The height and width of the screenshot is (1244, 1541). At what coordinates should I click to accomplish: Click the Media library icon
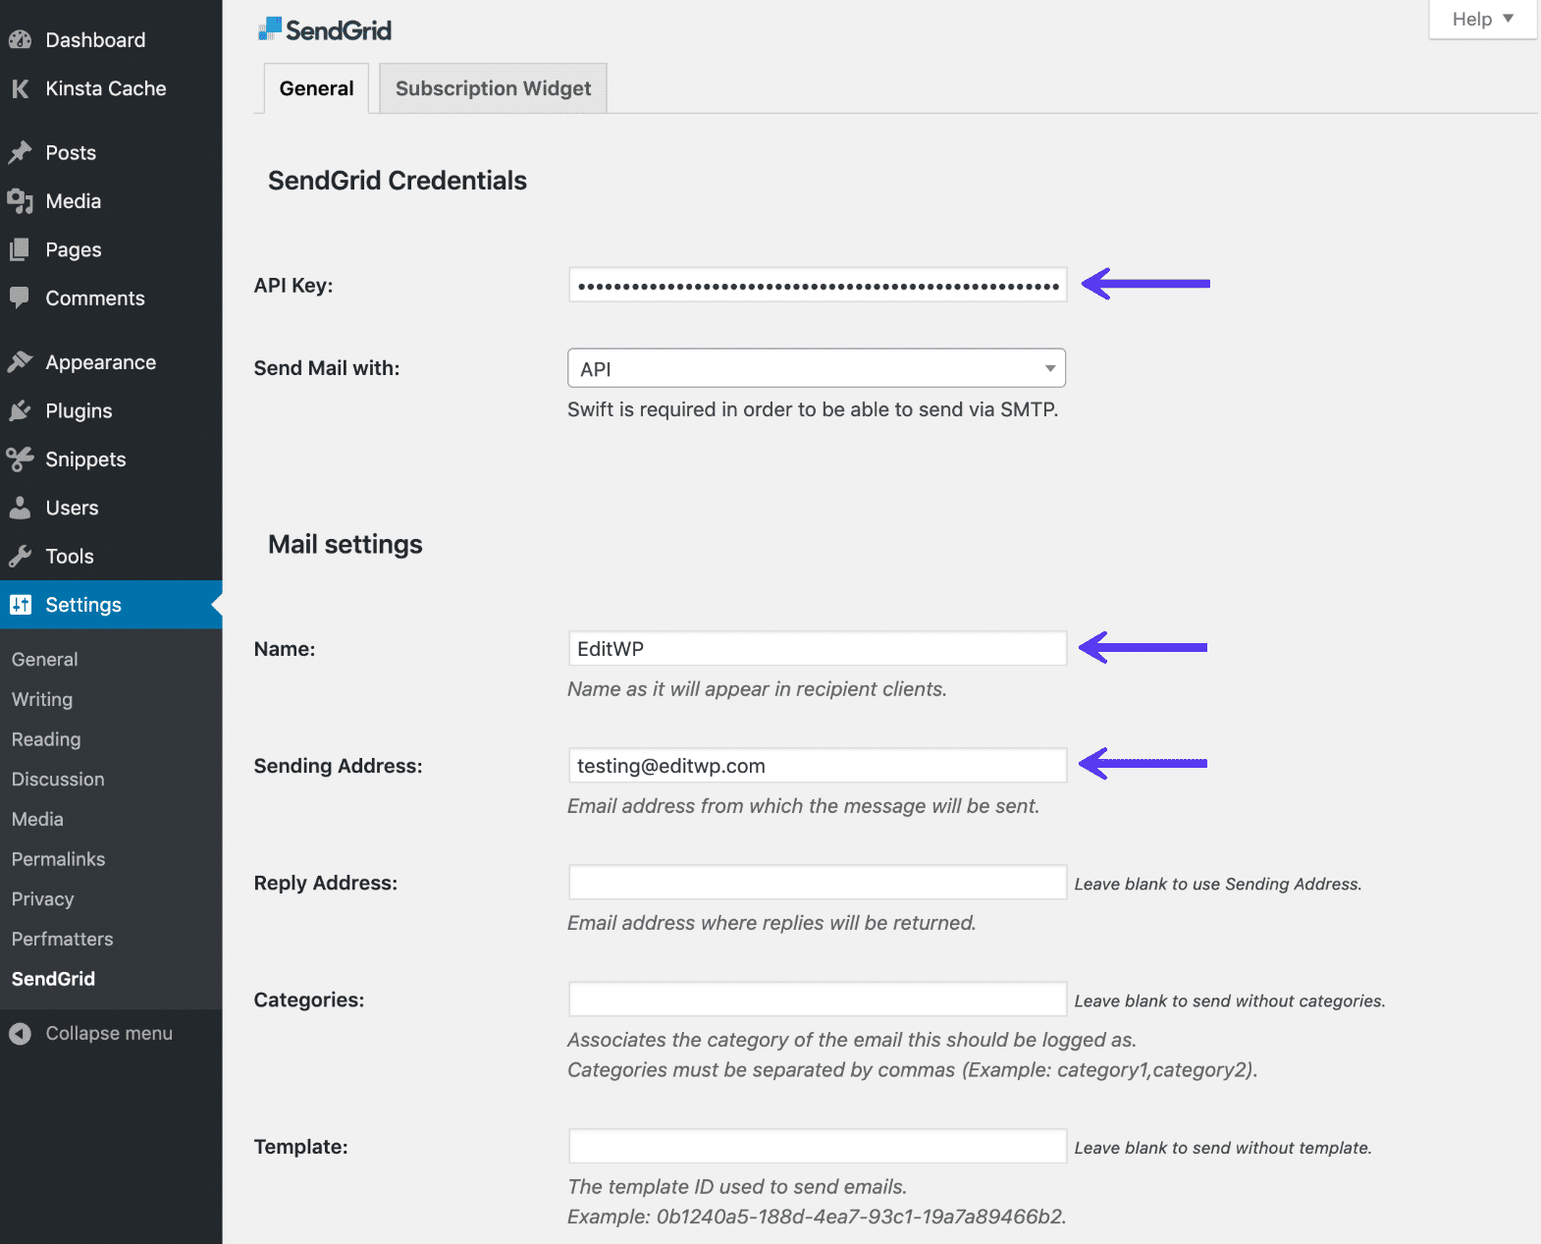20,201
